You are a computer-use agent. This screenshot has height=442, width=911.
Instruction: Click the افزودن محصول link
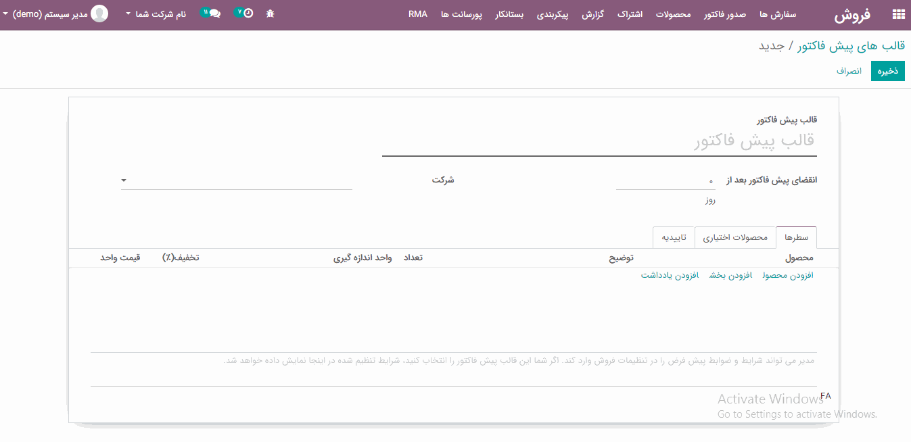click(787, 276)
